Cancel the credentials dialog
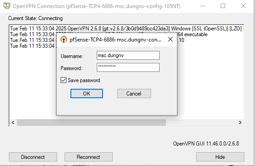Screen dimensions: 255x166 [134, 93]
